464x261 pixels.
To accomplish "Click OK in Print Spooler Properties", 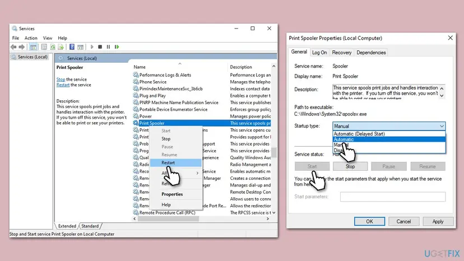I will 370,221.
